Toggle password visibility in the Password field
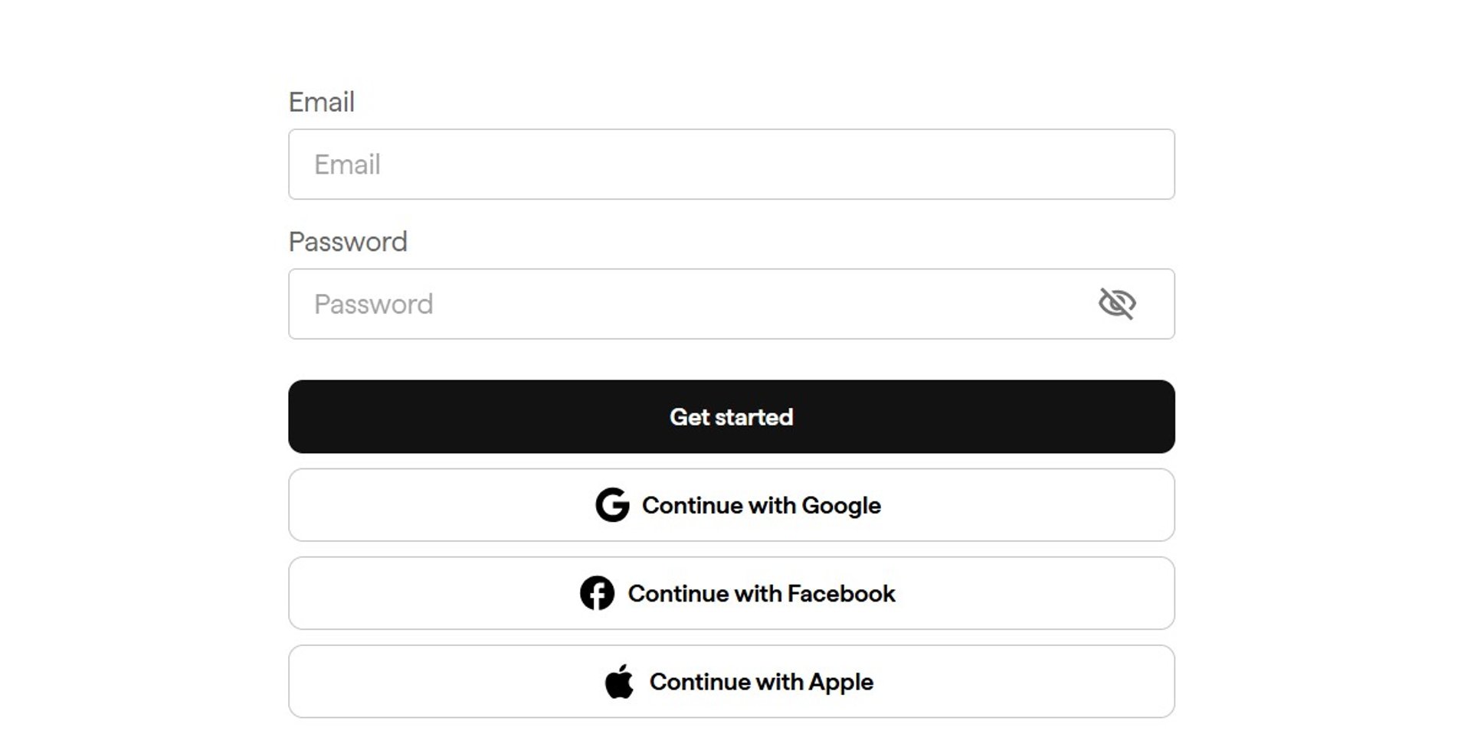The height and width of the screenshot is (750, 1471). click(1117, 304)
